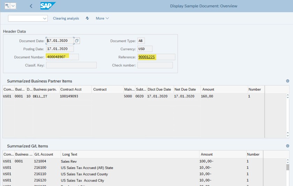Click the empty Check number field
Screen dimensions: 293x186
[x=155, y=65]
